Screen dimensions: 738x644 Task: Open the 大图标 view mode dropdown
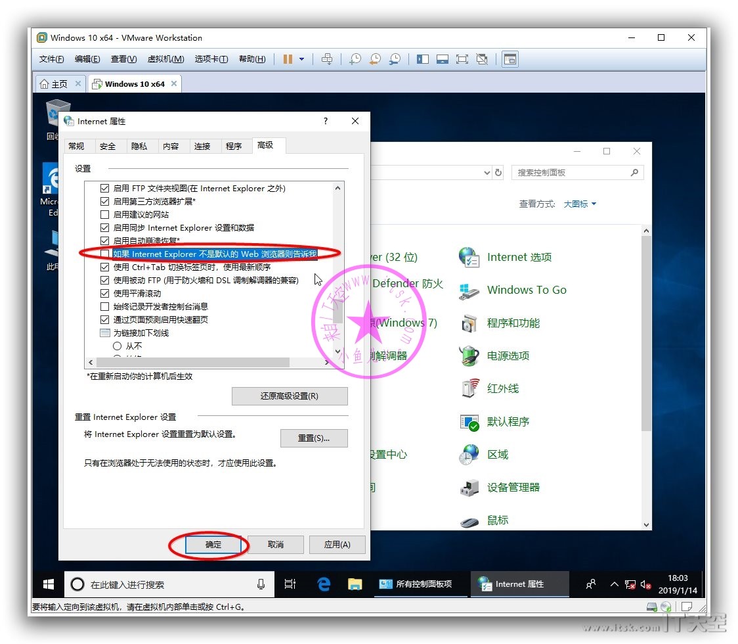(580, 204)
